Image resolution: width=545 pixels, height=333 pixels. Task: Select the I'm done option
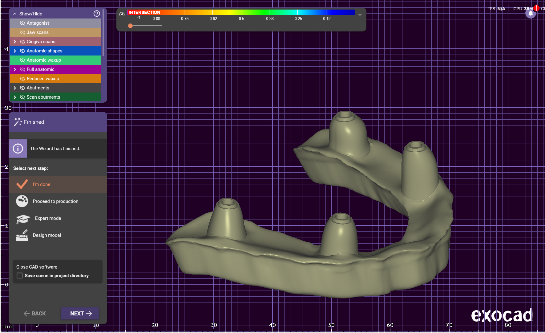[42, 184]
